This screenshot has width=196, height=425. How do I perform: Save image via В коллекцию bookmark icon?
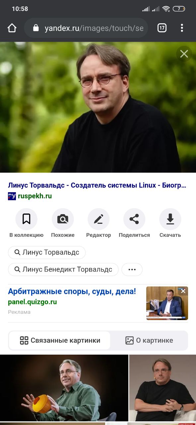click(27, 219)
